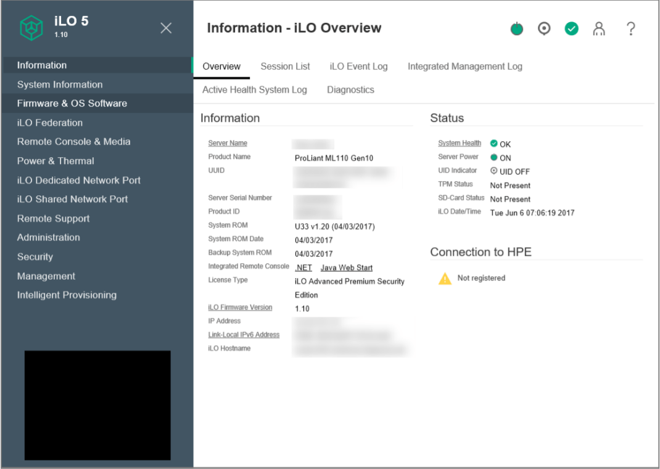Image resolution: width=660 pixels, height=469 pixels.
Task: Open Remote Console & Media page
Action: pyautogui.click(x=73, y=142)
